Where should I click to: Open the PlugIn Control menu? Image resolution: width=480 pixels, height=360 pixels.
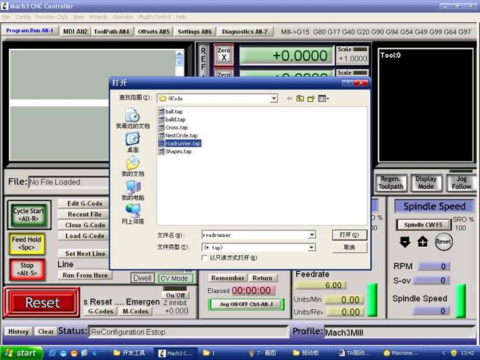[155, 17]
